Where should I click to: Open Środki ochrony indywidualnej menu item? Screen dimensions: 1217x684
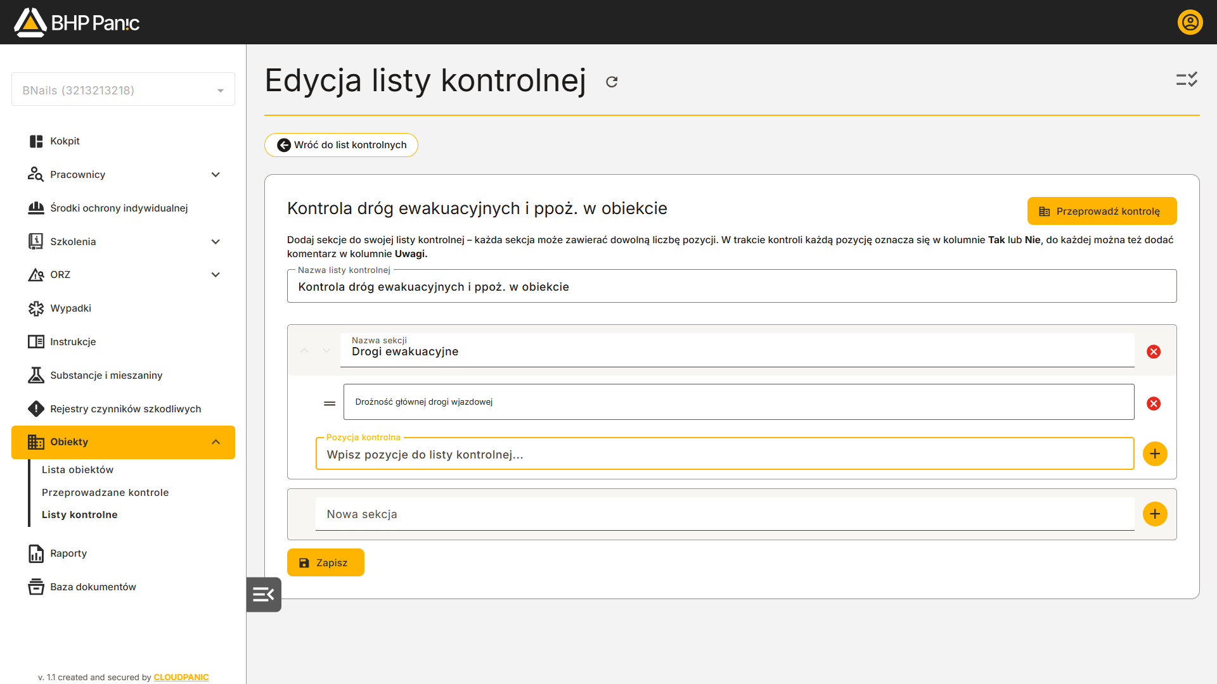point(123,208)
